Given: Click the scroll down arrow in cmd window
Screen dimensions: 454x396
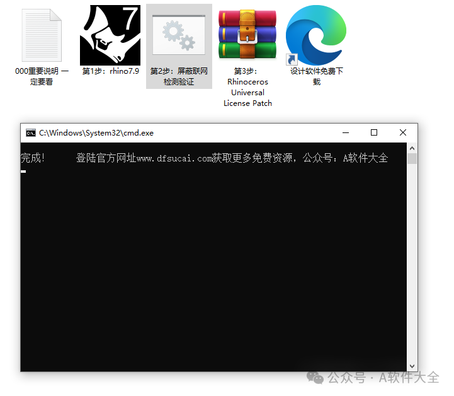Looking at the screenshot, I should pyautogui.click(x=412, y=366).
